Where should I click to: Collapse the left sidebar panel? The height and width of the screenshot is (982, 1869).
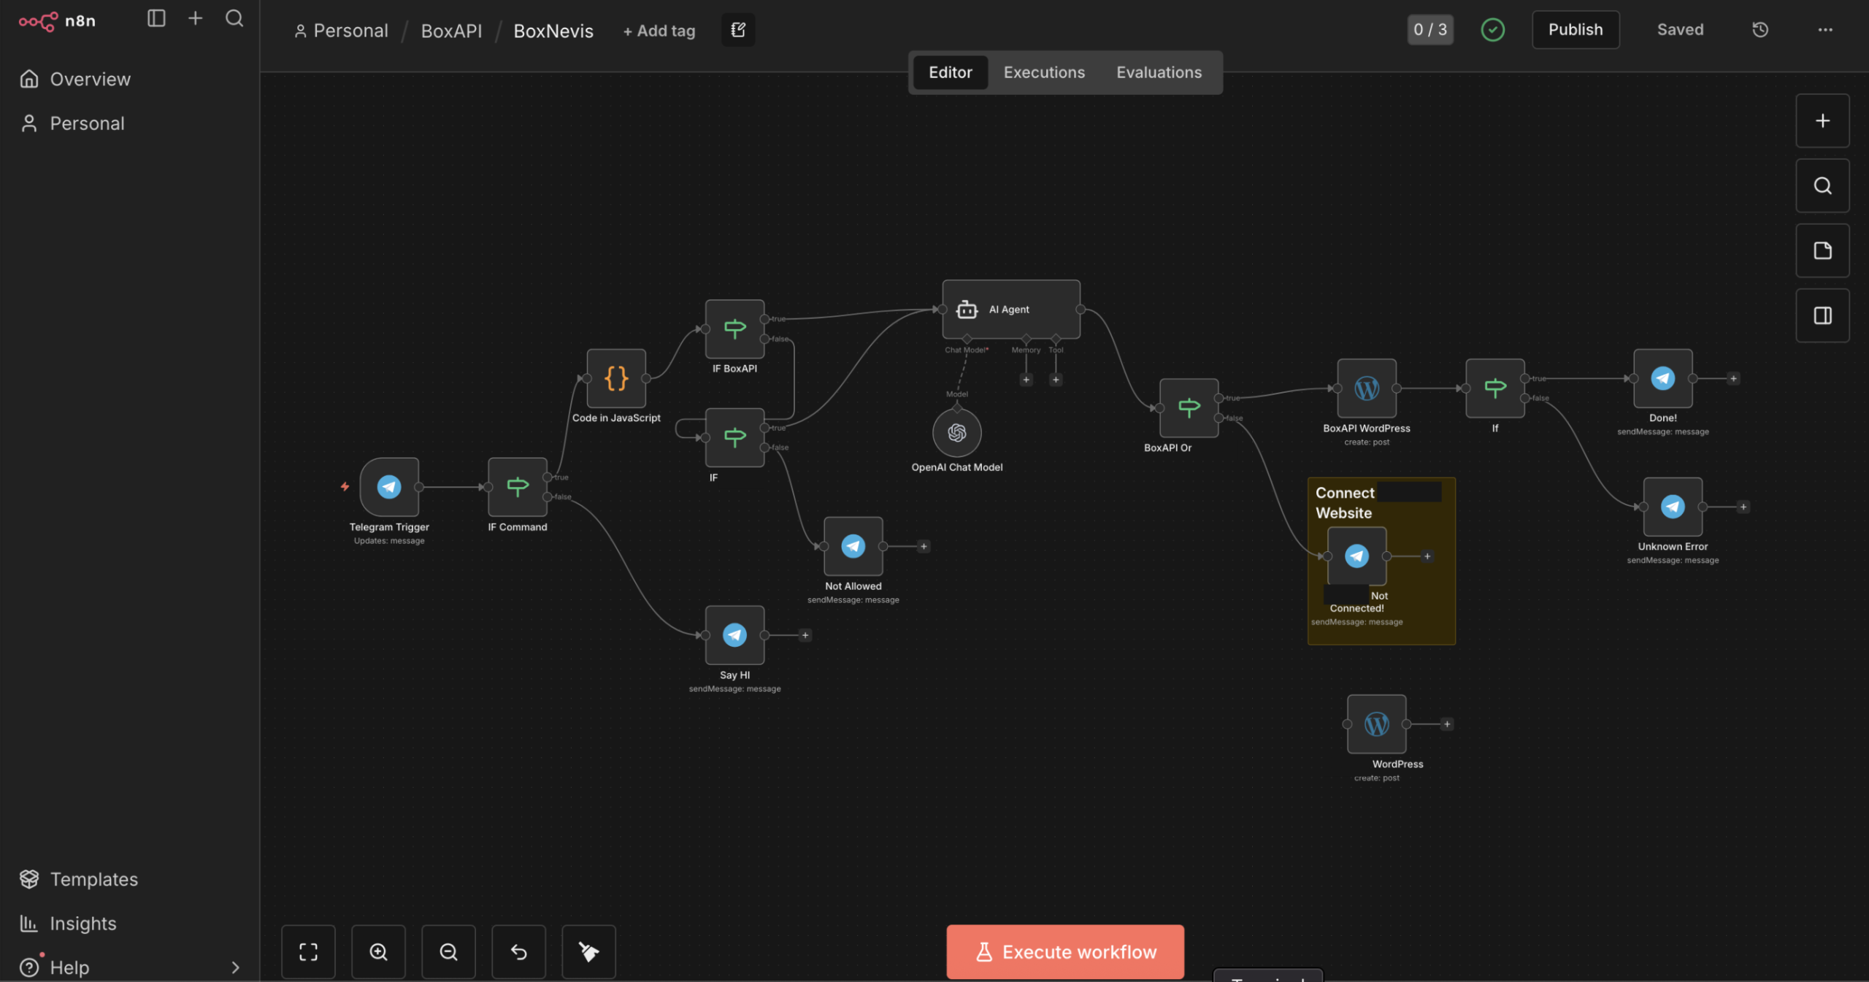coord(156,18)
